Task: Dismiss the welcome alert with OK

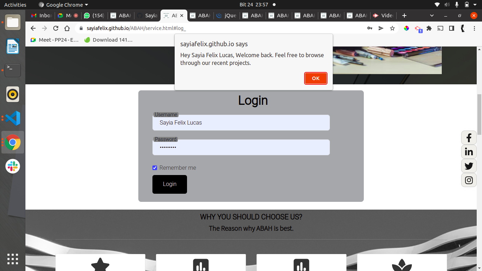Action: coord(315,78)
